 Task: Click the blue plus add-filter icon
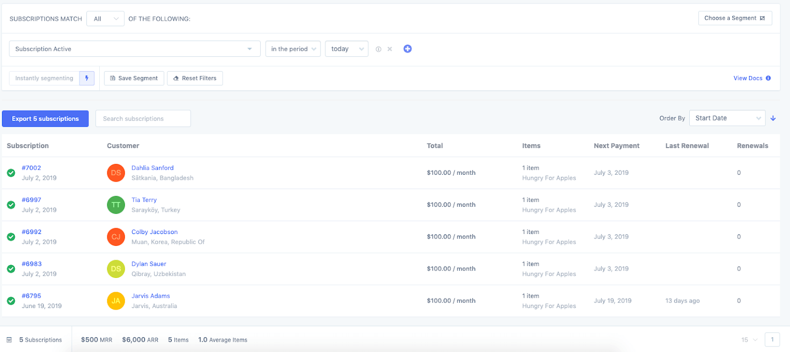coord(407,49)
